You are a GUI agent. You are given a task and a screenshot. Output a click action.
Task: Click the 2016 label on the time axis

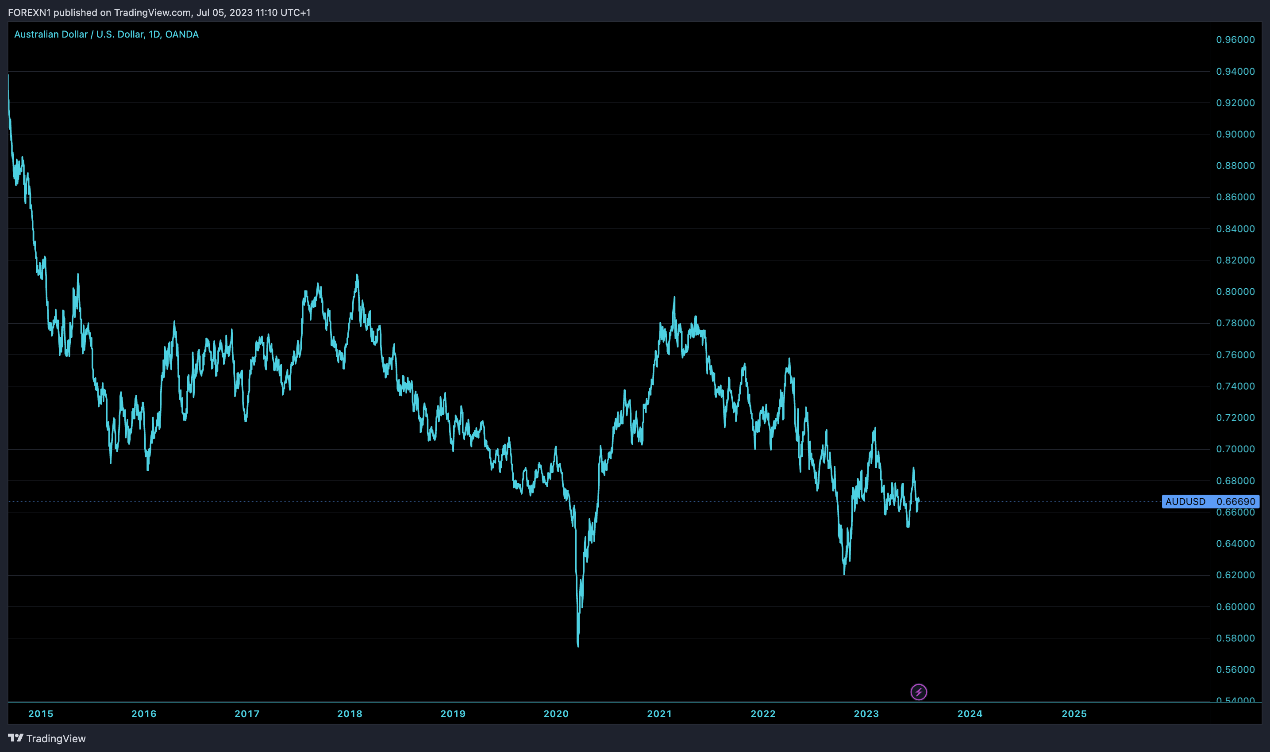[x=144, y=714]
